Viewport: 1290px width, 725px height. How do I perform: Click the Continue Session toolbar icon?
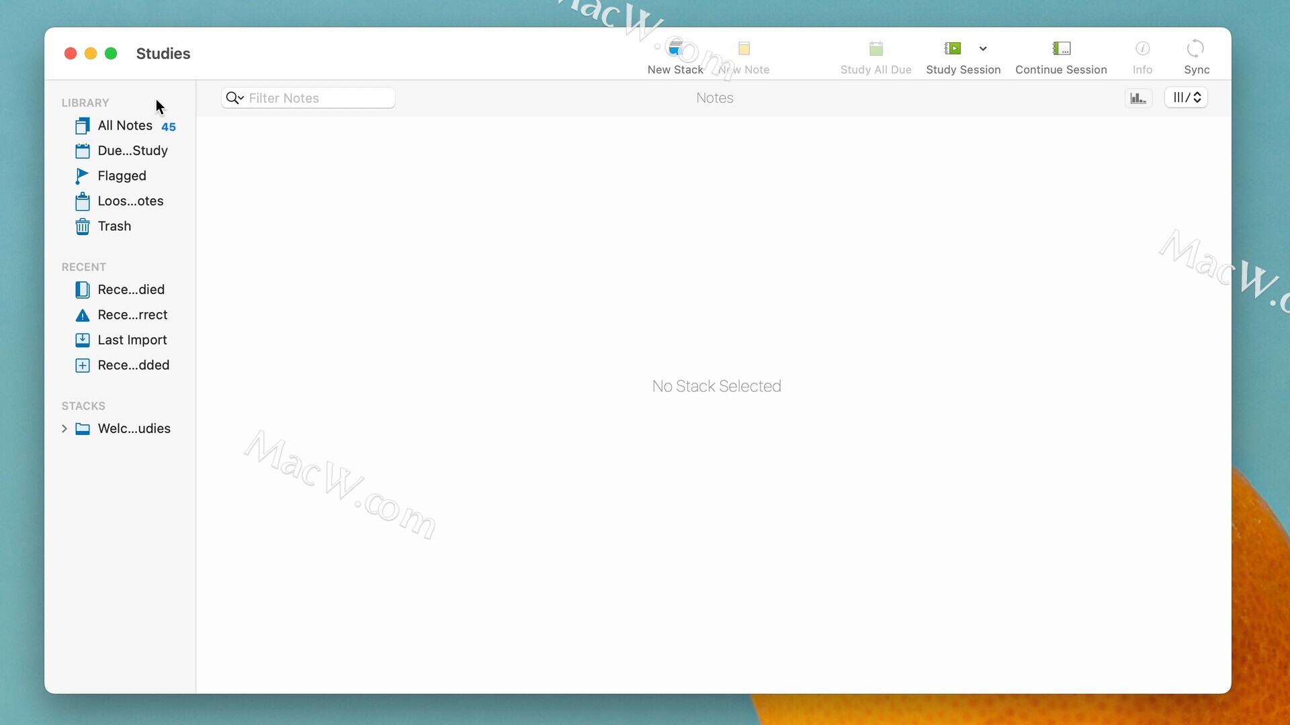[x=1061, y=48]
